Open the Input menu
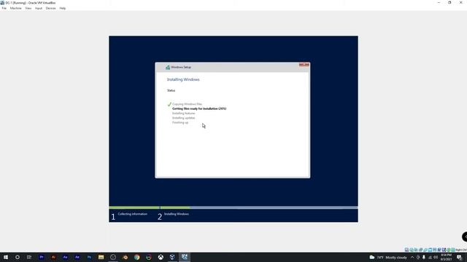Screen dimensions: 467x262 pos(39,8)
